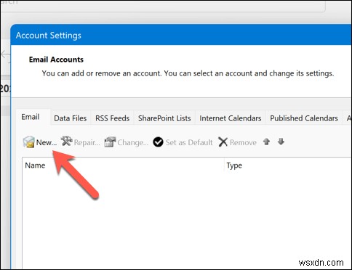Screen dimensions: 352x270
Task: Click the Change account icon
Action: (110, 142)
